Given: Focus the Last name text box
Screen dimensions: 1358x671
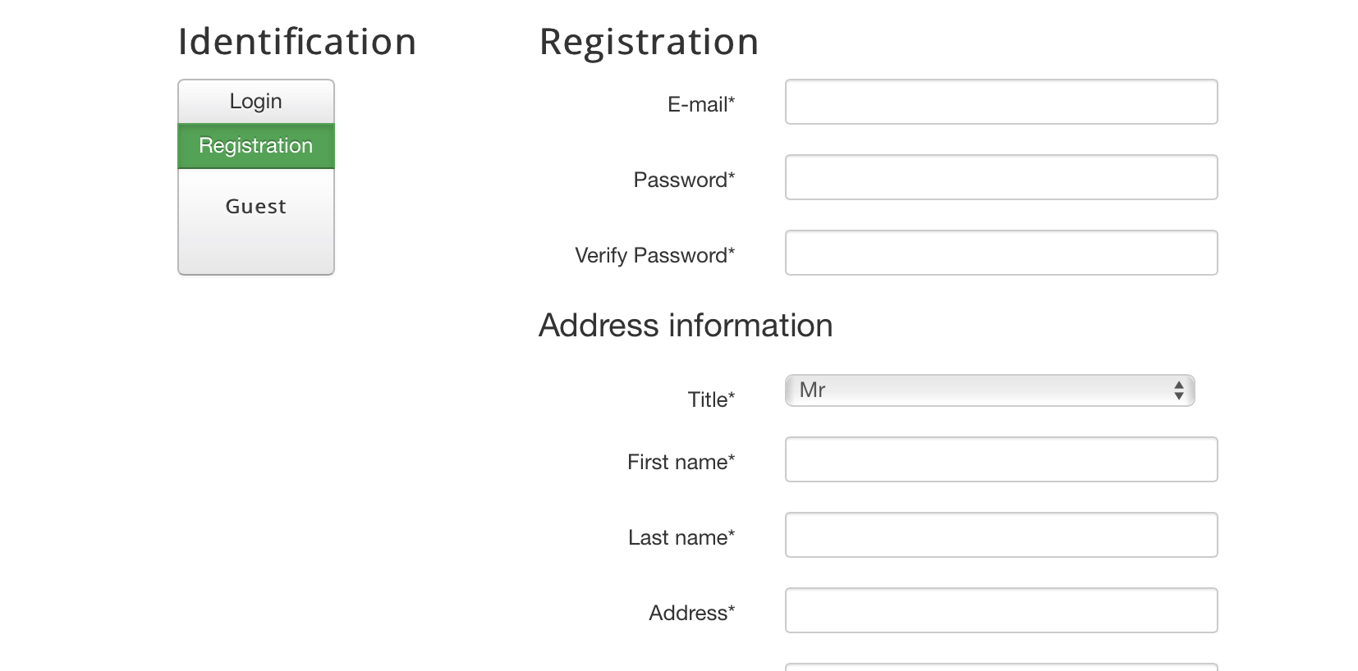Looking at the screenshot, I should [x=1001, y=535].
